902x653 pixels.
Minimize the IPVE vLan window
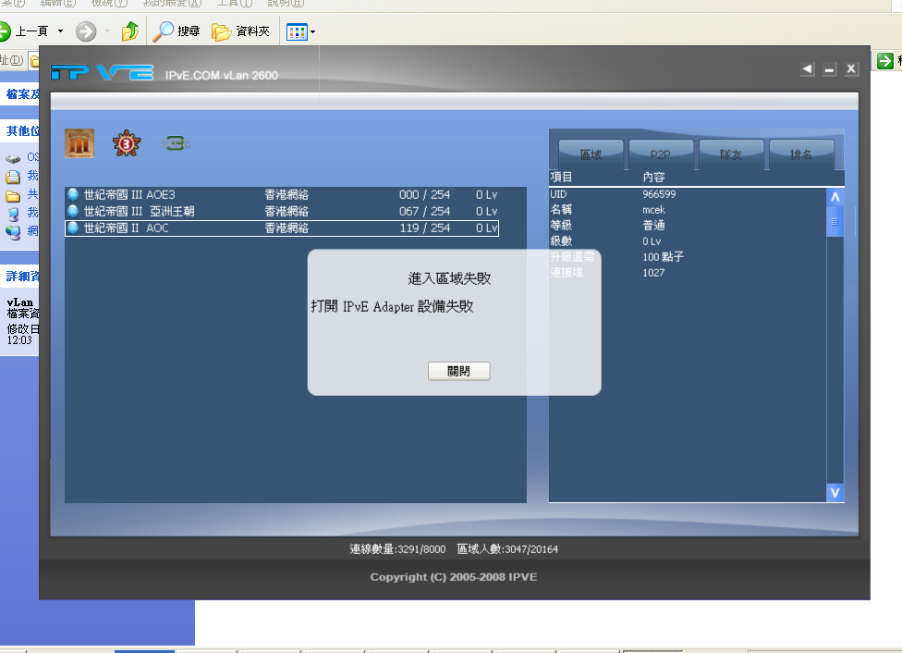click(x=829, y=69)
